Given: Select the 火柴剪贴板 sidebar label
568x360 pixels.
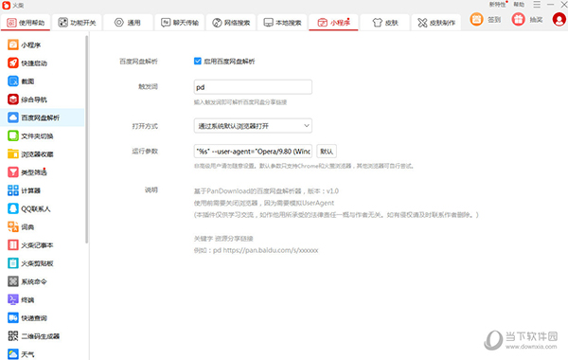Looking at the screenshot, I should 37,263.
